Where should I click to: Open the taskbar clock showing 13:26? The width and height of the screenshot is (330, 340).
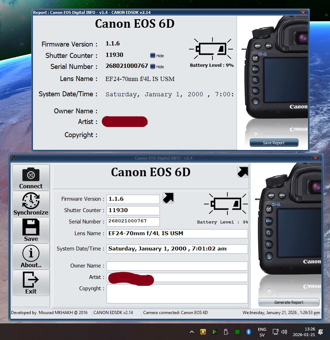pos(304,332)
